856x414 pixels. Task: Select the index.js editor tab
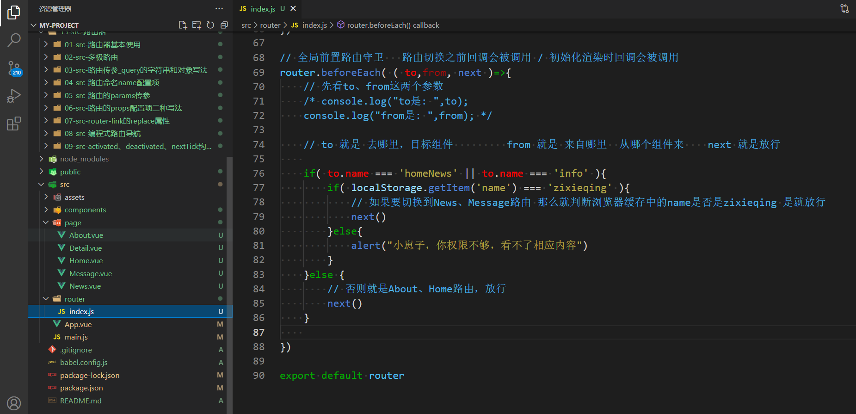tap(267, 9)
